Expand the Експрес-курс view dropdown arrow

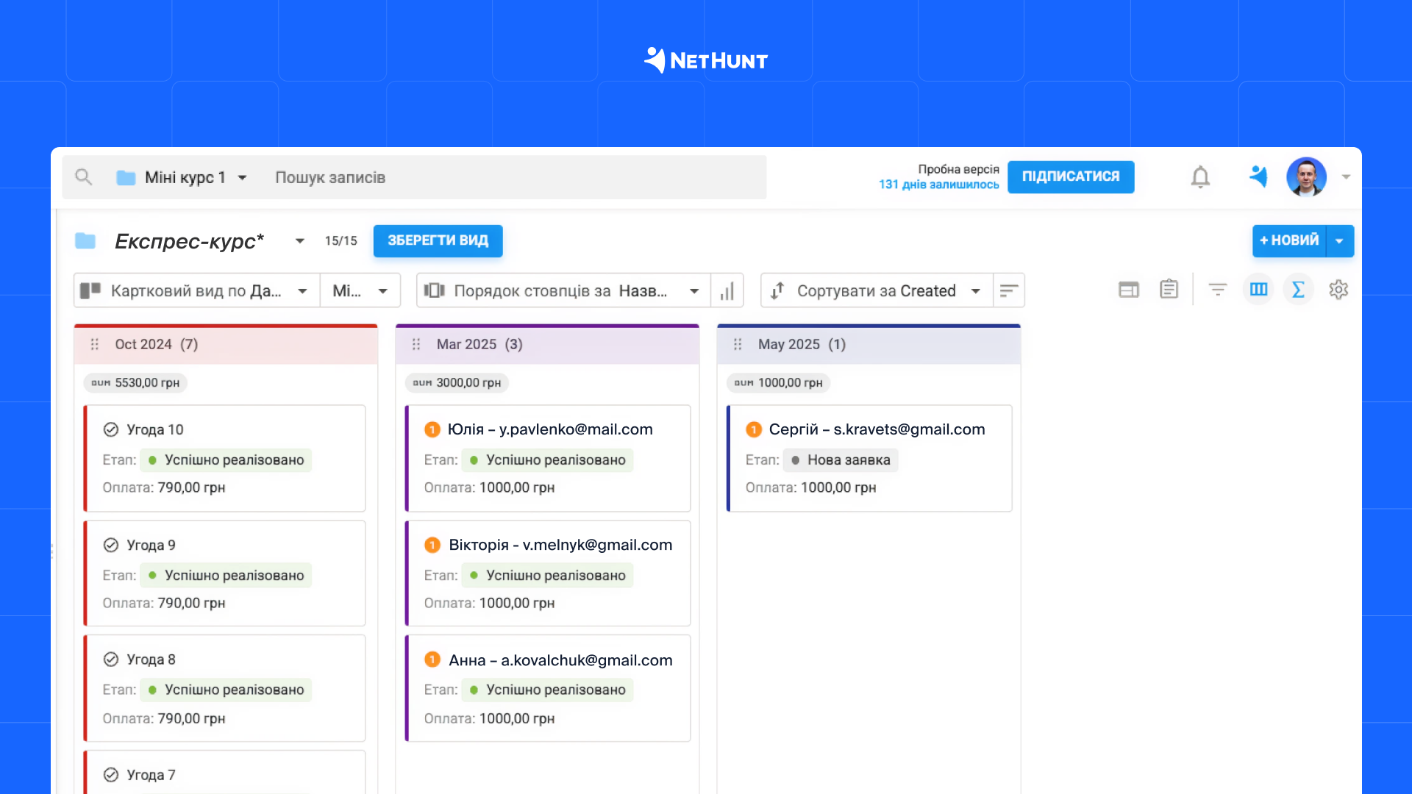[299, 241]
